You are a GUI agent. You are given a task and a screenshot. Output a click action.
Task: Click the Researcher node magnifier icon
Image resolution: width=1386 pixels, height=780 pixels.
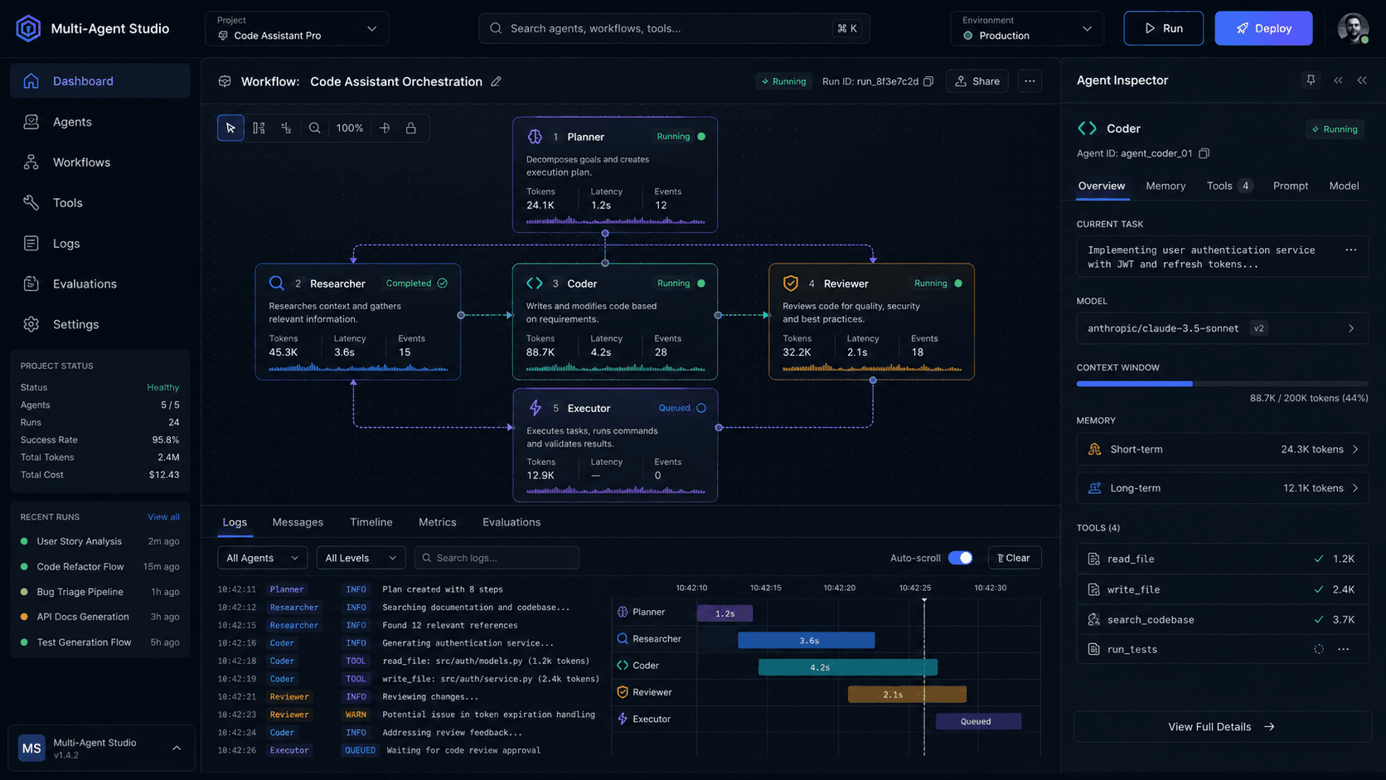pyautogui.click(x=277, y=283)
